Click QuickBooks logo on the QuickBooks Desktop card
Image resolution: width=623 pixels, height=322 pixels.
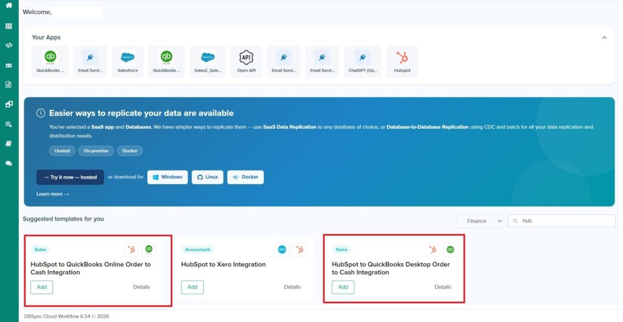pyautogui.click(x=450, y=250)
